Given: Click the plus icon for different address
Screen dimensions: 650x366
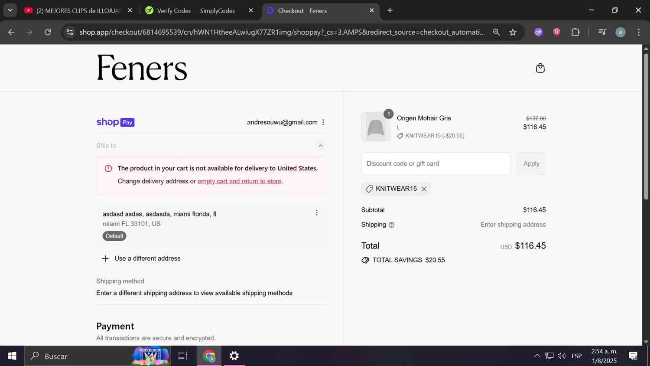Looking at the screenshot, I should click(105, 259).
